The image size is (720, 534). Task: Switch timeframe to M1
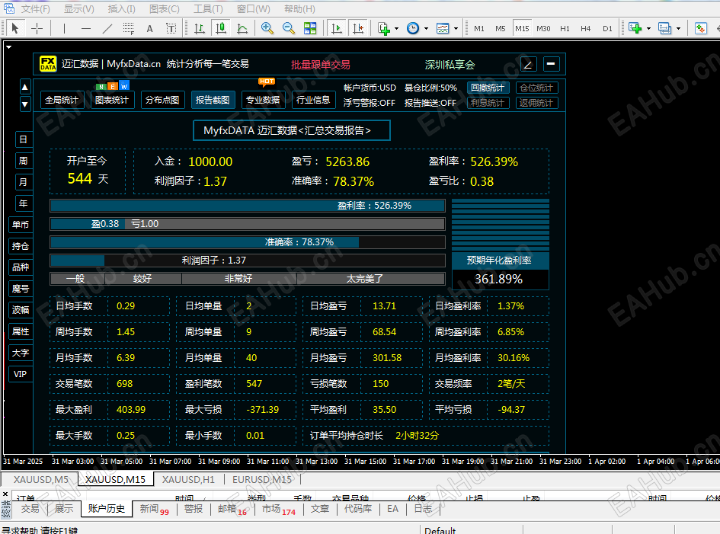(479, 28)
